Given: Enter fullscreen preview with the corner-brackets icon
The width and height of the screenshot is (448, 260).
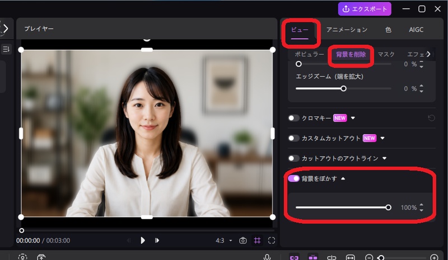Looking at the screenshot, I should [x=272, y=240].
